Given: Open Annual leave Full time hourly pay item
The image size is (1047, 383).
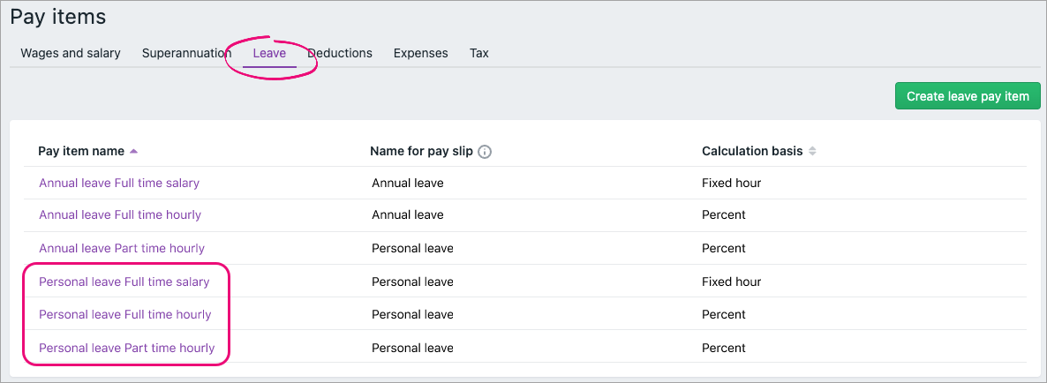Looking at the screenshot, I should click(x=120, y=214).
